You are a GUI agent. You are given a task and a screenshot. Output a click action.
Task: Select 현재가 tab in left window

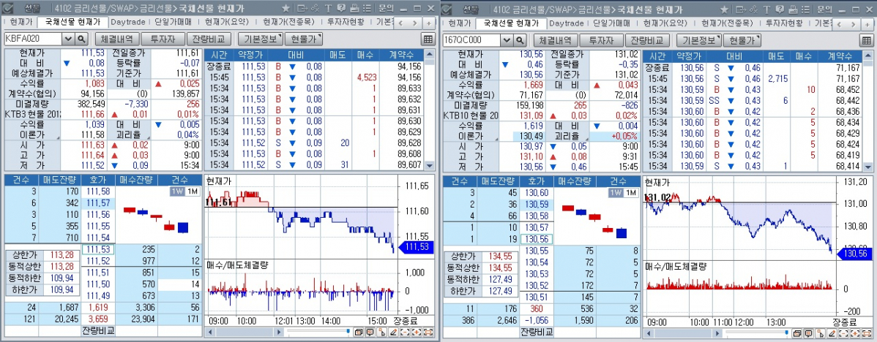pos(20,23)
